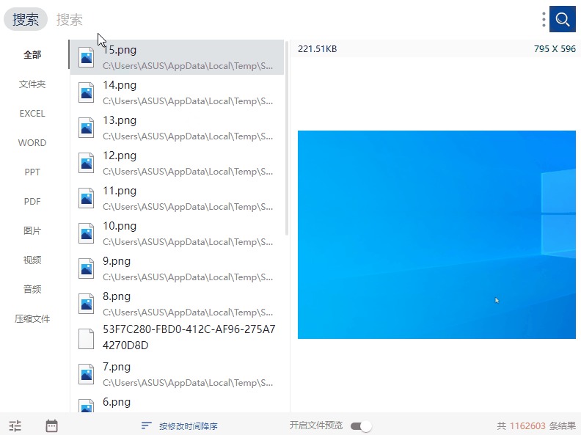Click the file path under 7.png
This screenshot has height=435, width=581.
pyautogui.click(x=188, y=383)
